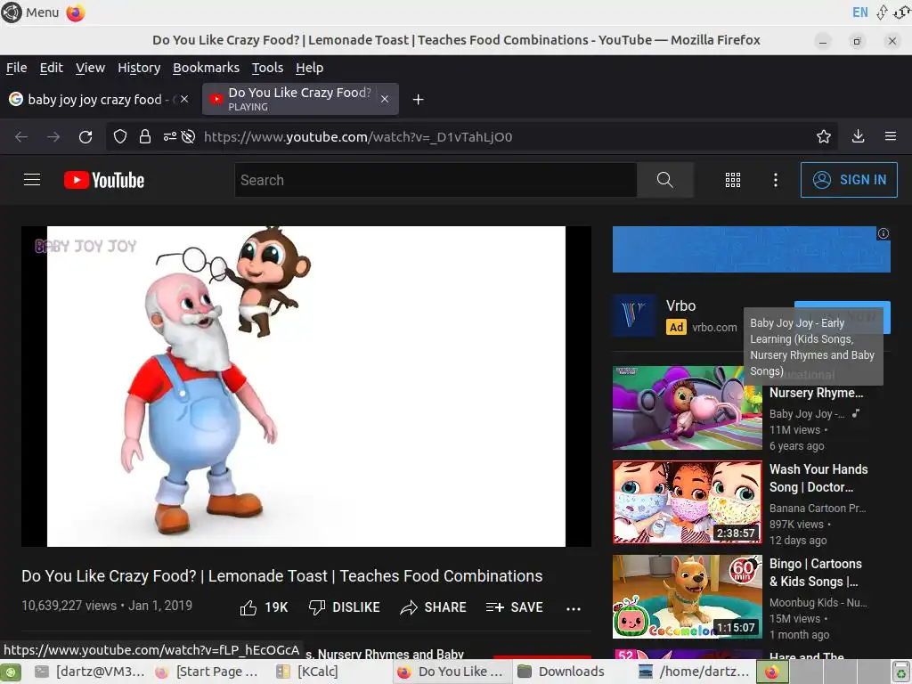Open the /home/dartz taskbar entry
The width and height of the screenshot is (912, 684).
click(x=694, y=672)
